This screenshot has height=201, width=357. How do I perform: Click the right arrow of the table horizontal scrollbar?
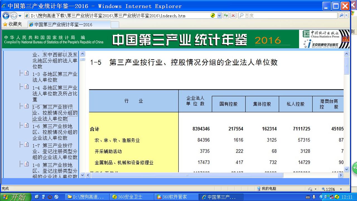click(340, 175)
